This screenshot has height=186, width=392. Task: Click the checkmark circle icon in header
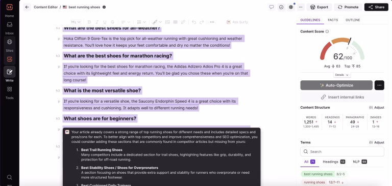pos(281,7)
